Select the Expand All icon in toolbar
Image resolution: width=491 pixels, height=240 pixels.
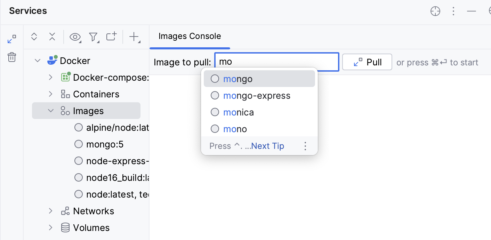(x=34, y=37)
